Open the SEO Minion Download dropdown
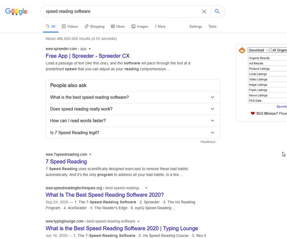Screen dimensions: 287x239 [x=259, y=50]
